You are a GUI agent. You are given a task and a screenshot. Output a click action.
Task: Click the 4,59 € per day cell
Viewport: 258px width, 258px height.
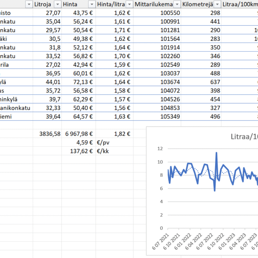point(79,143)
